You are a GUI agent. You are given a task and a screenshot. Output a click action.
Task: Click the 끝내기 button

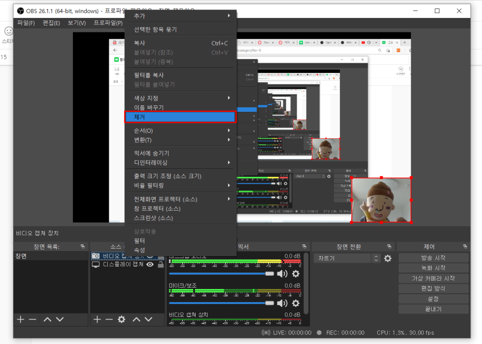tap(434, 309)
